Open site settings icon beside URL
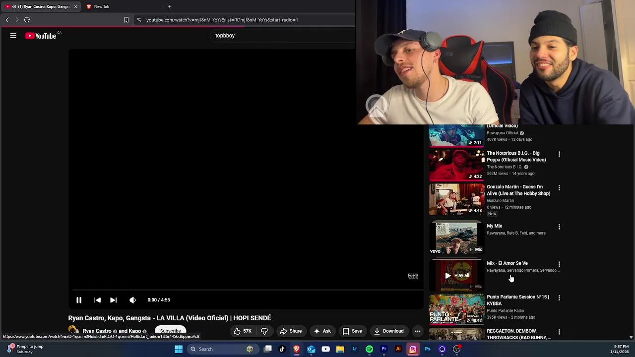 (x=139, y=20)
